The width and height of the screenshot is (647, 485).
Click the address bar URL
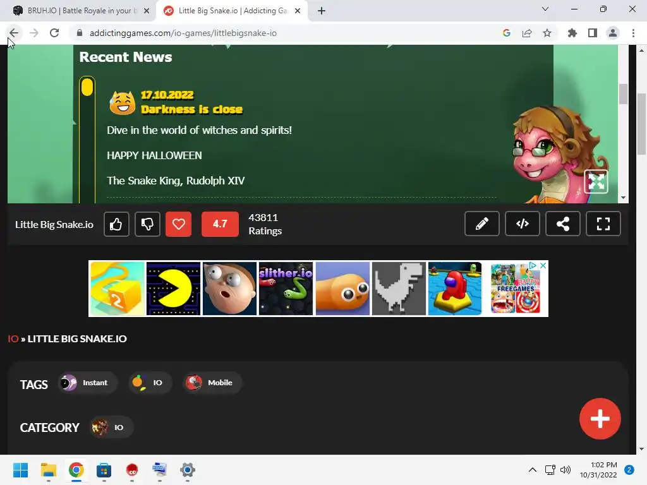(x=183, y=33)
